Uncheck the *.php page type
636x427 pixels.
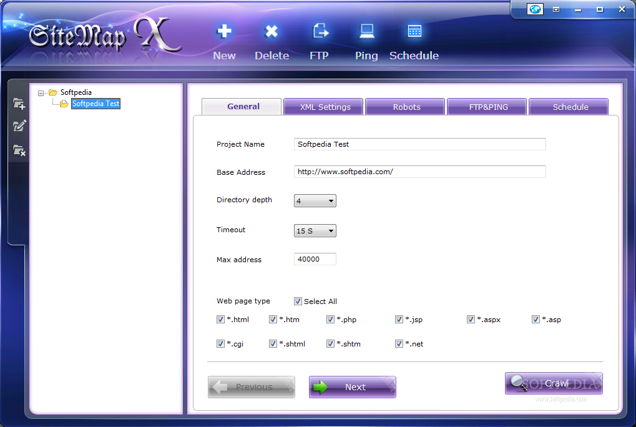coord(330,320)
